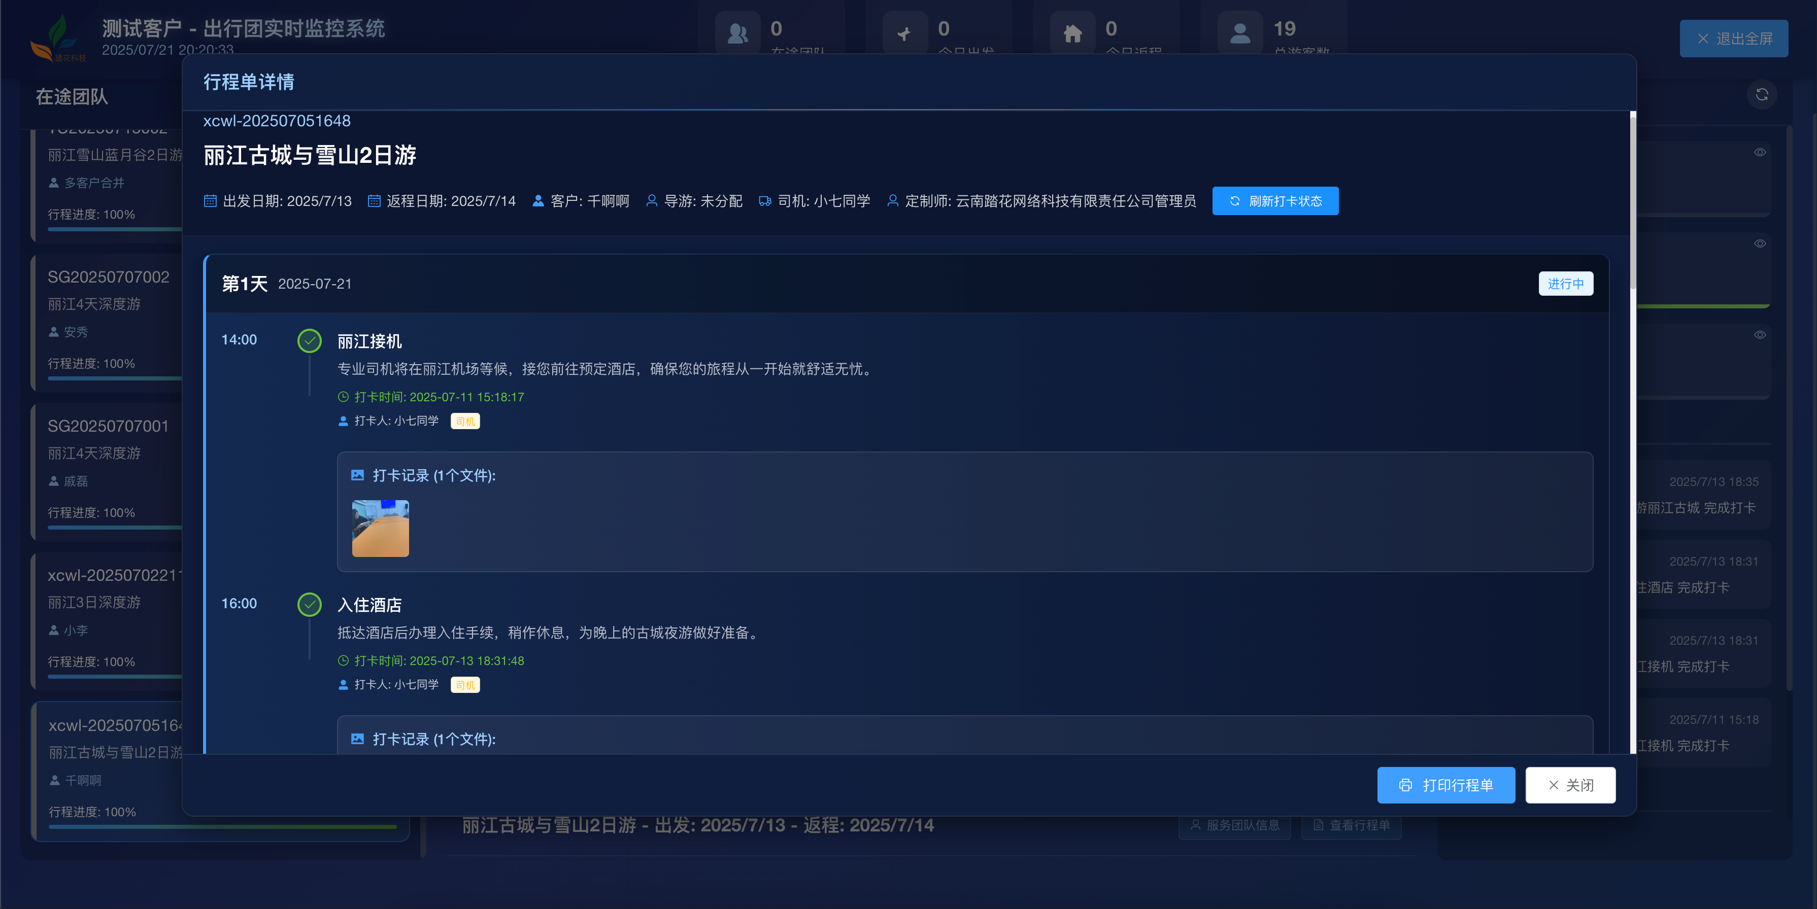1817x909 pixels.
Task: Click the check-circle icon for 丽江接机
Action: (x=309, y=340)
